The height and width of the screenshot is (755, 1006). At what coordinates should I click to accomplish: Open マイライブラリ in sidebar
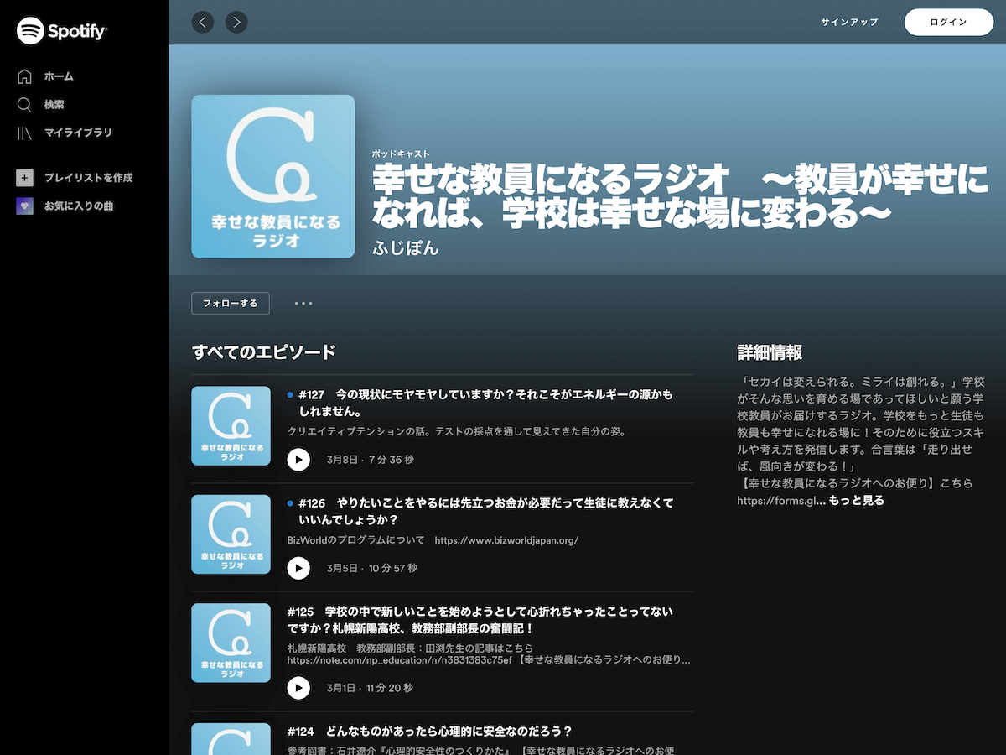(77, 133)
